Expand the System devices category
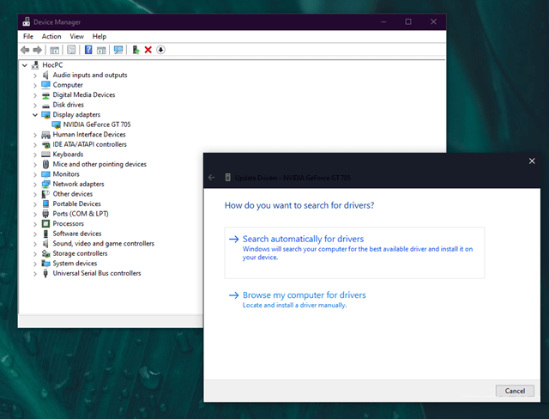Viewport: 549px width, 419px height. pyautogui.click(x=35, y=264)
